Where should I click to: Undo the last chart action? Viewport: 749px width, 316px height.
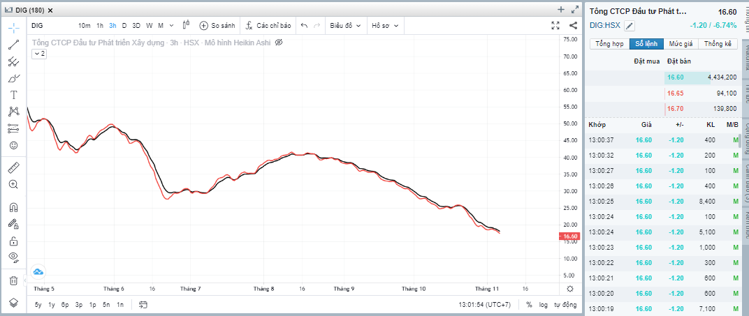click(x=304, y=25)
